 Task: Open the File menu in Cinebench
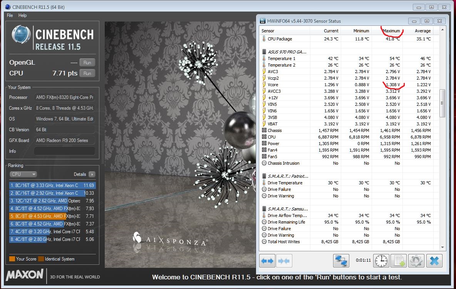click(10, 15)
